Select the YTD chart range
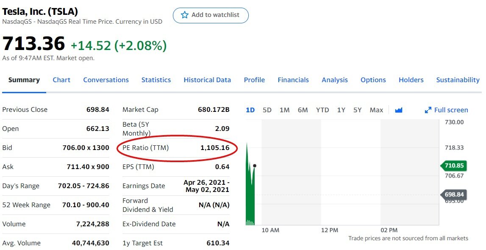The height and width of the screenshot is (250, 486). [x=322, y=110]
